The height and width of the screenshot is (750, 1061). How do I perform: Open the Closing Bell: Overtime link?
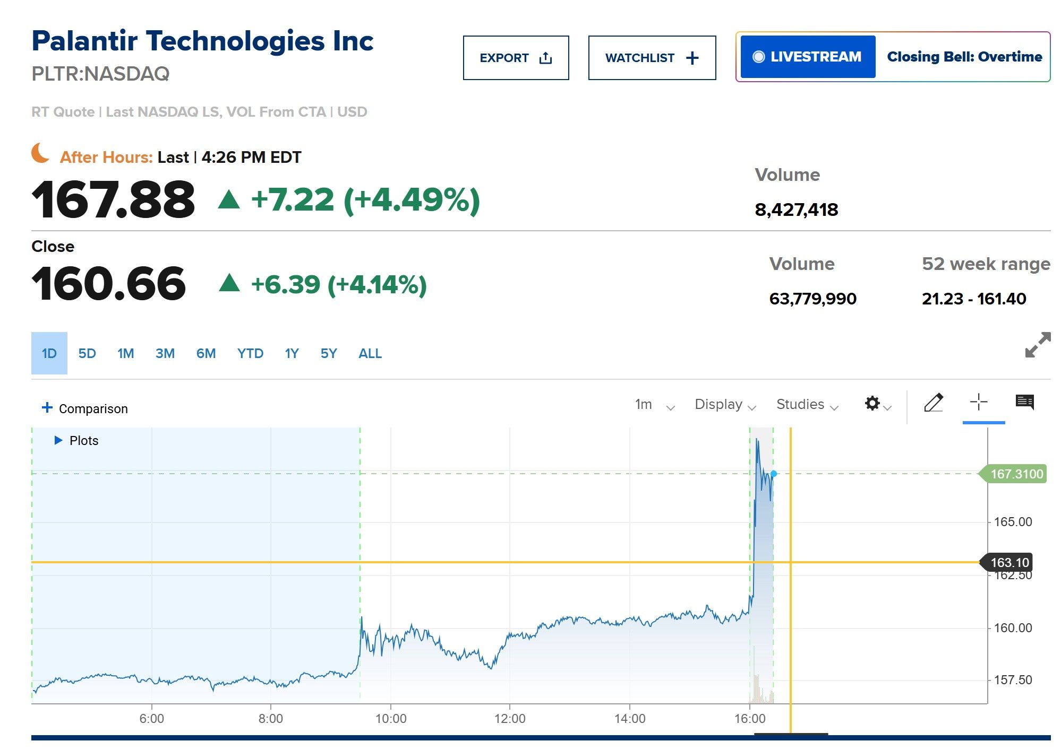(x=964, y=57)
